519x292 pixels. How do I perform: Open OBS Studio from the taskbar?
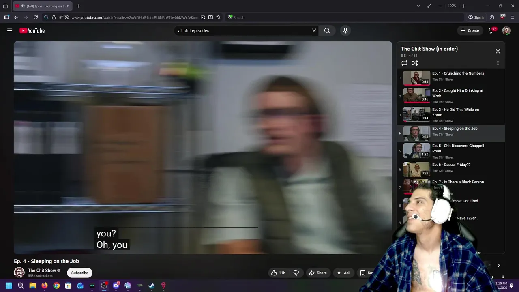point(104,286)
